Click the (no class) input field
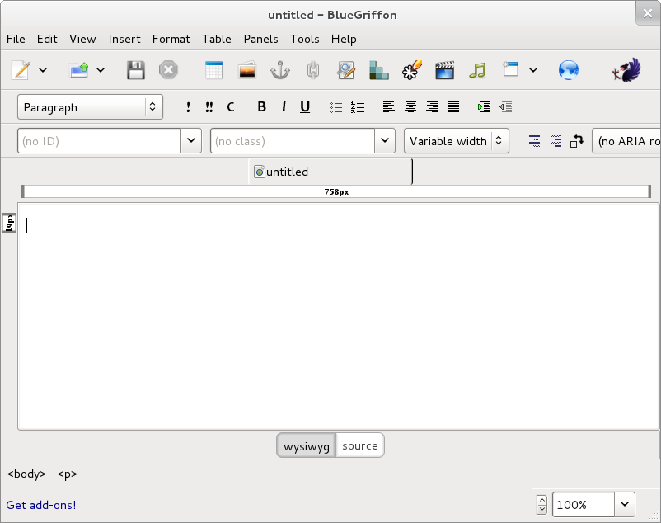Image resolution: width=661 pixels, height=523 pixels. 293,141
